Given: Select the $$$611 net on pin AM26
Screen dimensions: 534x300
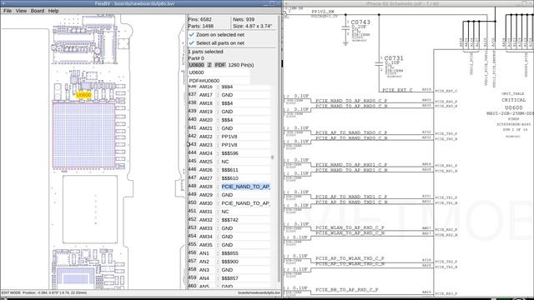Looking at the screenshot, I should pos(230,170).
